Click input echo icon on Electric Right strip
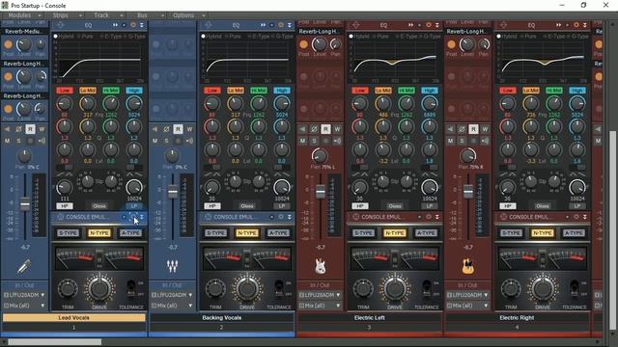This screenshot has width=618, height=347. (485, 141)
